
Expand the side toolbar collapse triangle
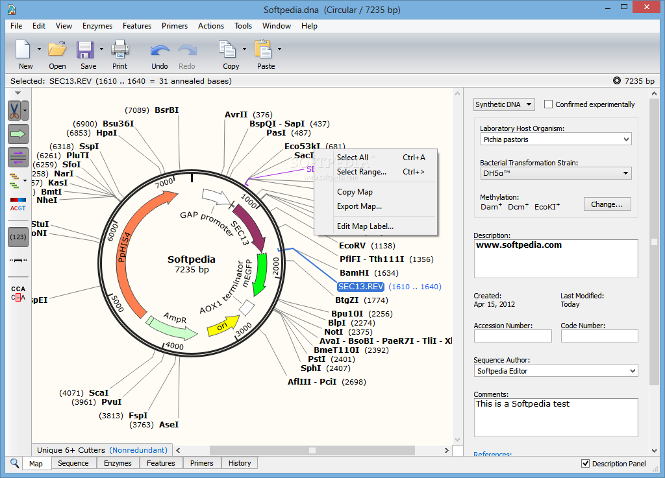click(x=18, y=93)
